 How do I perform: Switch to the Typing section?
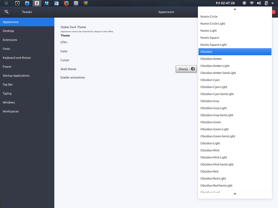tap(27, 93)
